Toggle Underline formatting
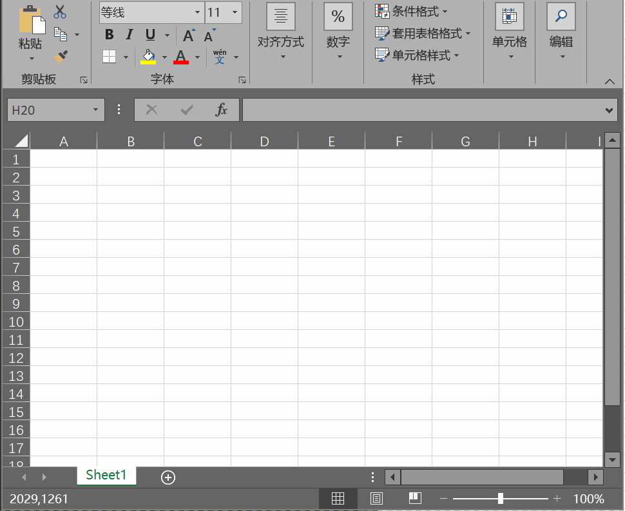625x511 pixels. point(150,35)
